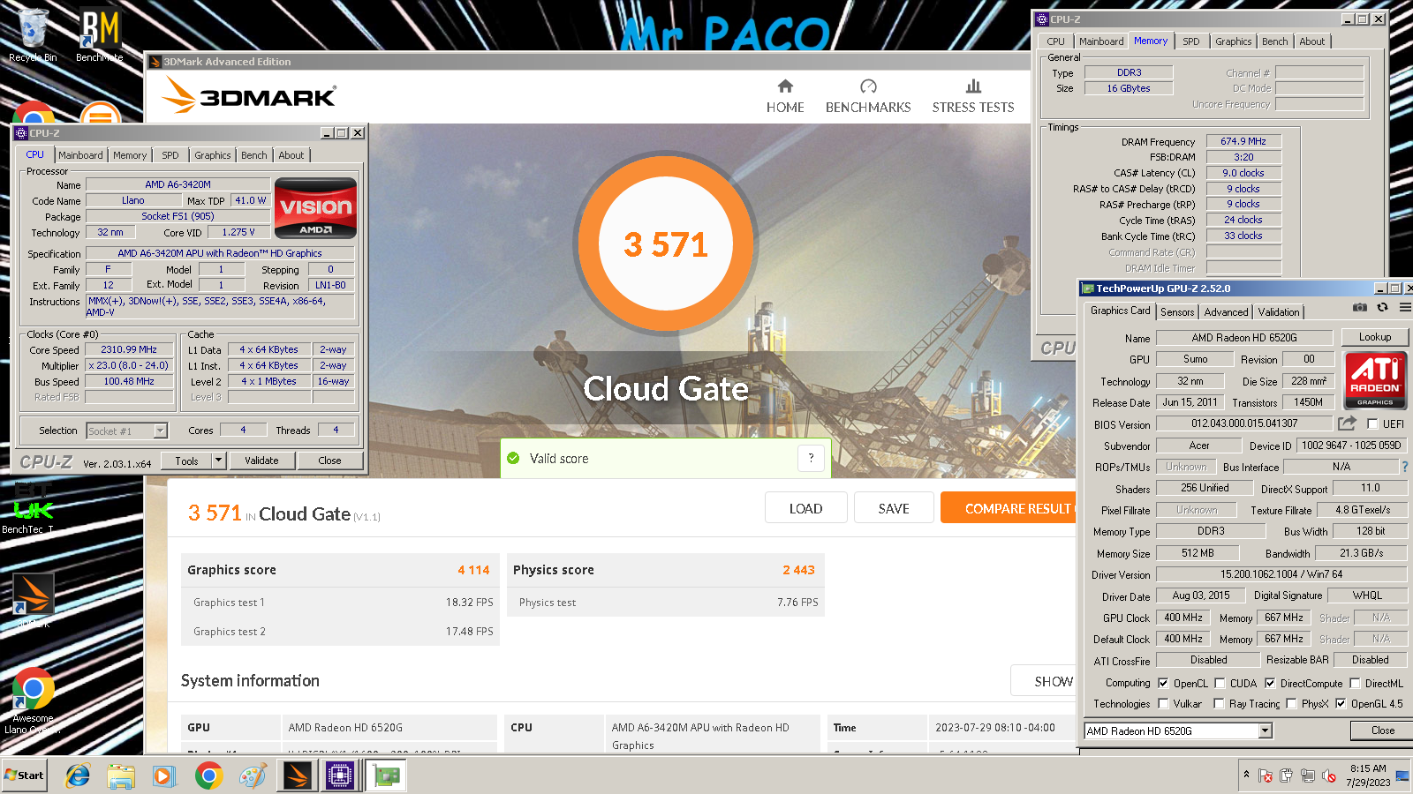This screenshot has height=794, width=1413.
Task: Toggle the Ray Tracing checkbox
Action: point(1219,703)
